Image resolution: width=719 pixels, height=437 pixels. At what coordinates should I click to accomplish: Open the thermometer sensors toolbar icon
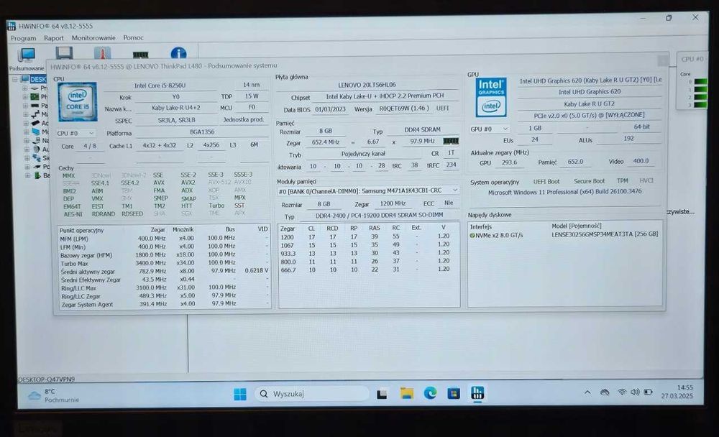point(102,54)
